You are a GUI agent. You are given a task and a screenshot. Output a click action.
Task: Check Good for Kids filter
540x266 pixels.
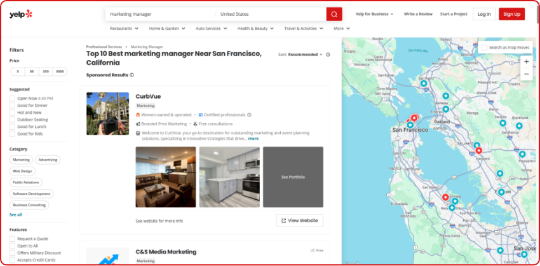click(x=13, y=134)
